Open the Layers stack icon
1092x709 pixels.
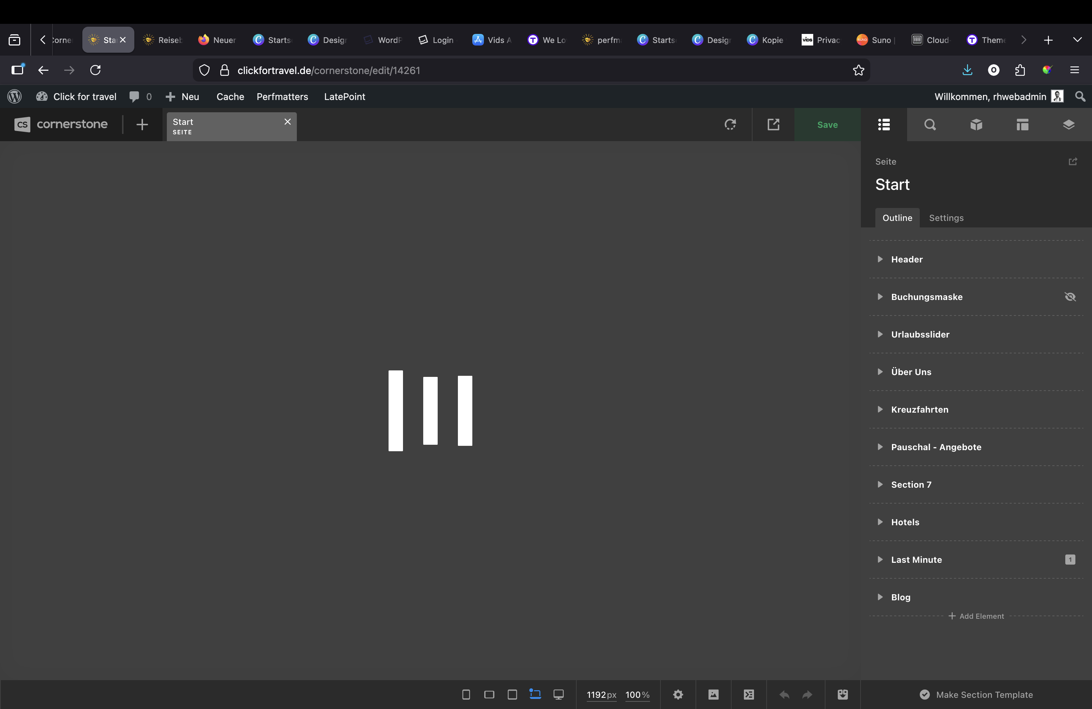point(1069,125)
